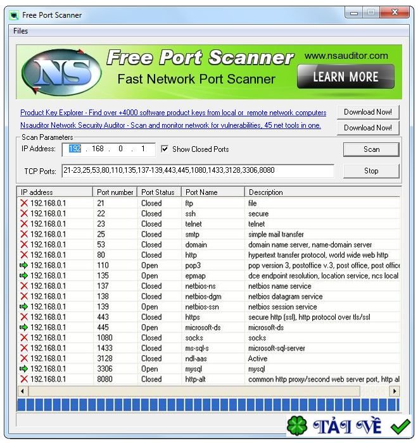Sort by the Description column header

[322, 192]
